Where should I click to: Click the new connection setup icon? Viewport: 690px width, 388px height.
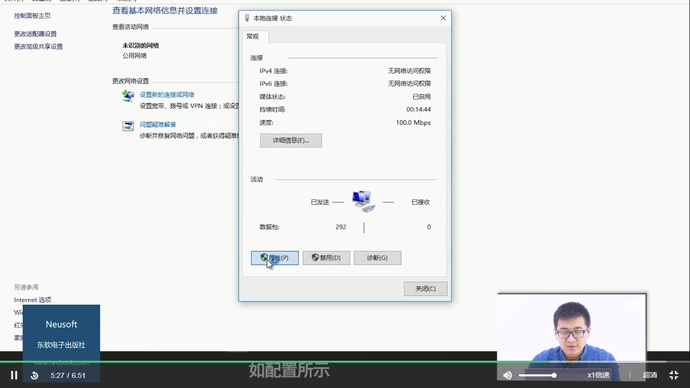128,96
